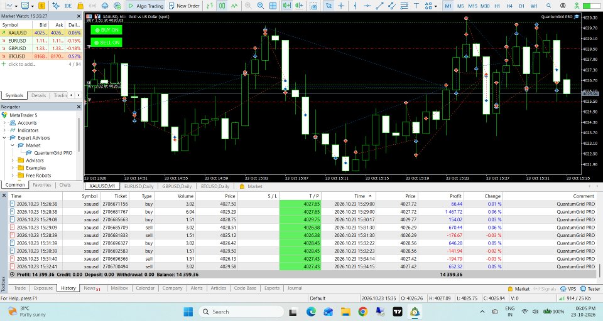Close the Market Watch panel
Viewport: 603px width, 321px height.
(79, 16)
